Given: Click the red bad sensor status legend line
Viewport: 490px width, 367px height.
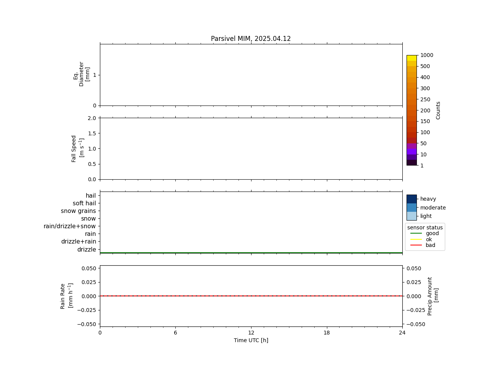Looking at the screenshot, I should pos(416,245).
